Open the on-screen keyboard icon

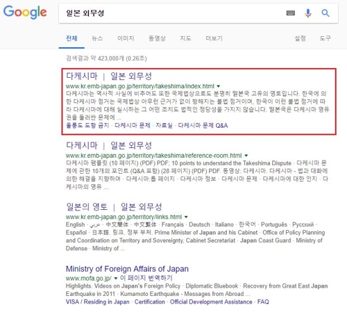coord(291,13)
